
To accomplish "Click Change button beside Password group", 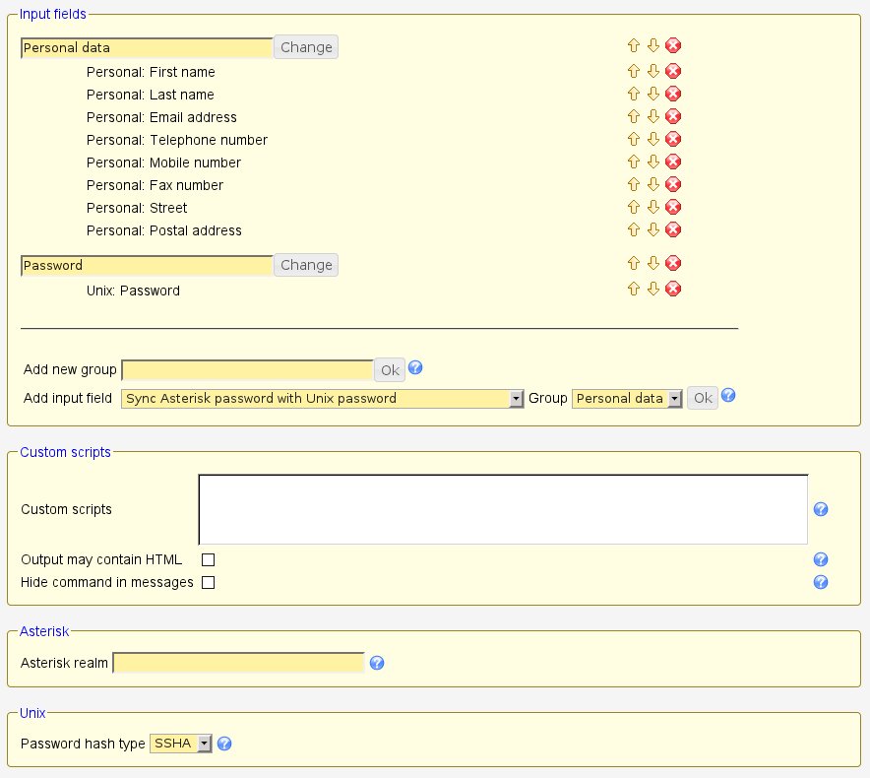I will pyautogui.click(x=306, y=265).
